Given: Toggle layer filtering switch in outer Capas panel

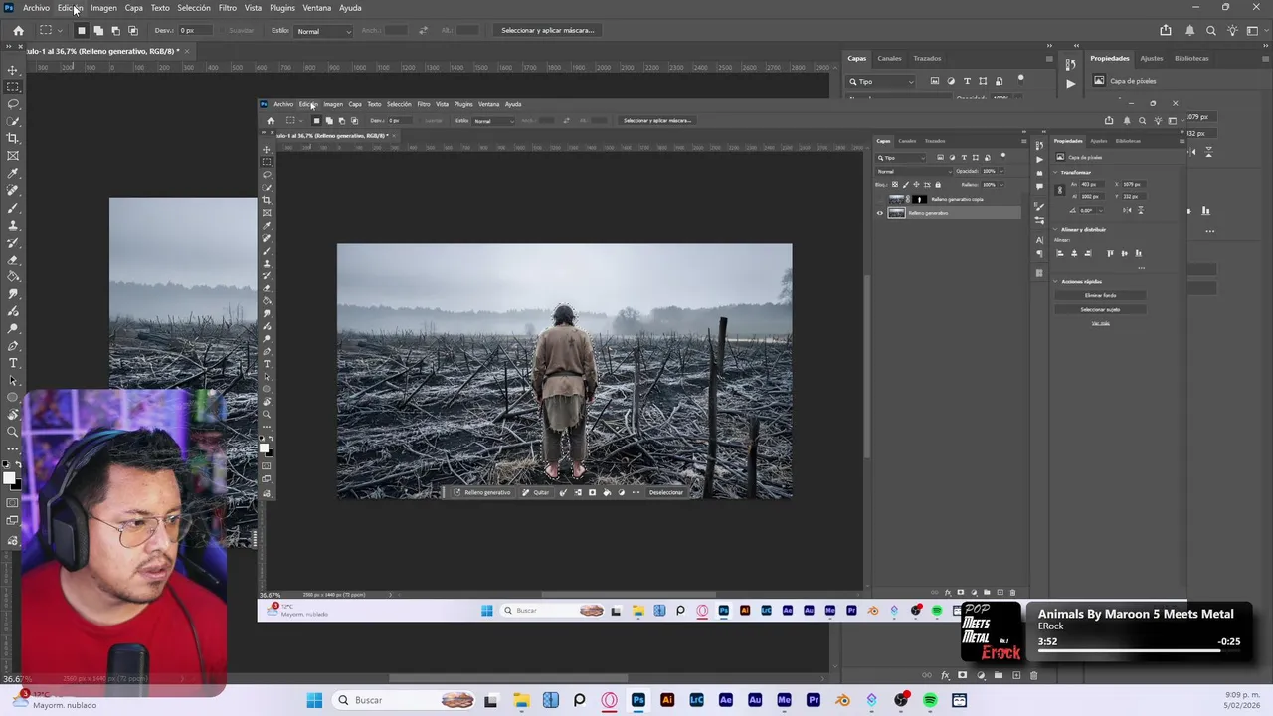Looking at the screenshot, I should [1020, 79].
